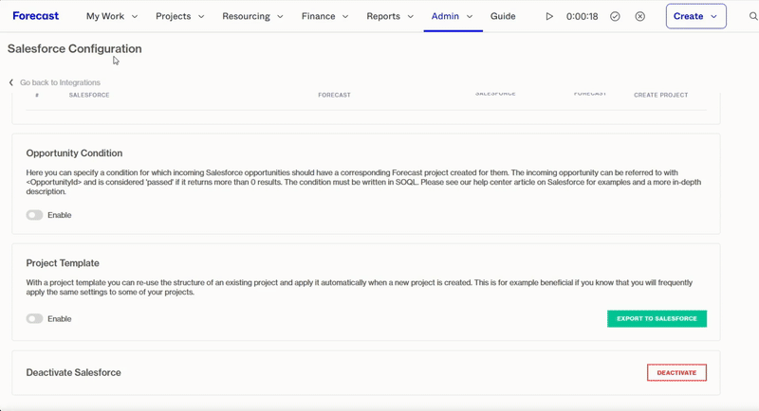This screenshot has width=759, height=411.
Task: Click the Forecast logo
Action: 35,16
